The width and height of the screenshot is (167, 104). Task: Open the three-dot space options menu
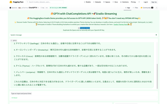pyautogui.click(x=156, y=8)
